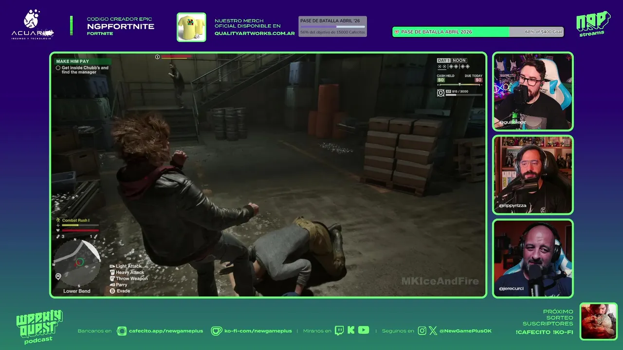Click the '68% of $400 Goal' text
623x350 pixels.
[544, 32]
